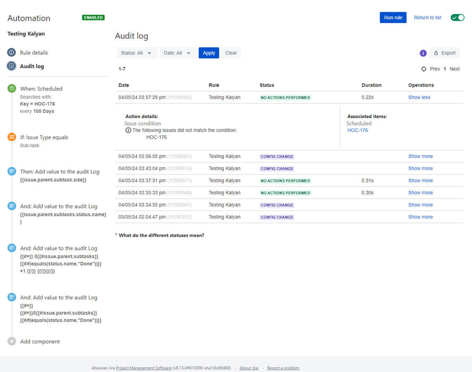The width and height of the screenshot is (472, 372).
Task: Click the Status column header
Action: (266, 85)
